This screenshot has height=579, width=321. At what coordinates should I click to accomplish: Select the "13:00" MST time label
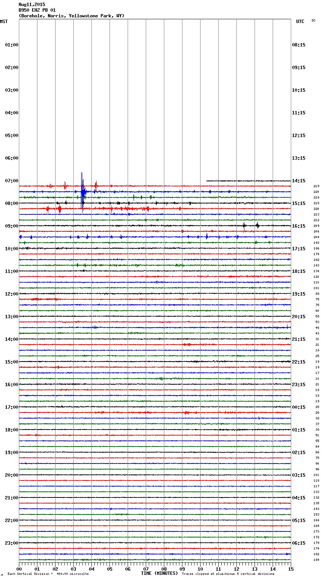tap(12, 317)
